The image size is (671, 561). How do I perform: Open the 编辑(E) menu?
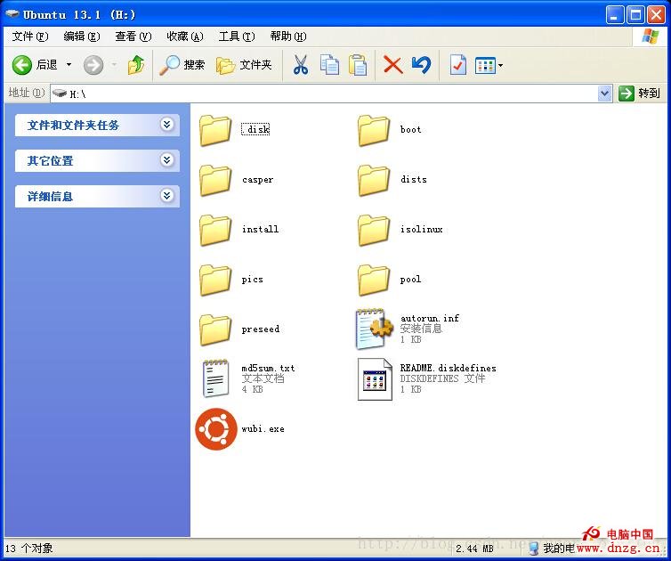coord(81,37)
